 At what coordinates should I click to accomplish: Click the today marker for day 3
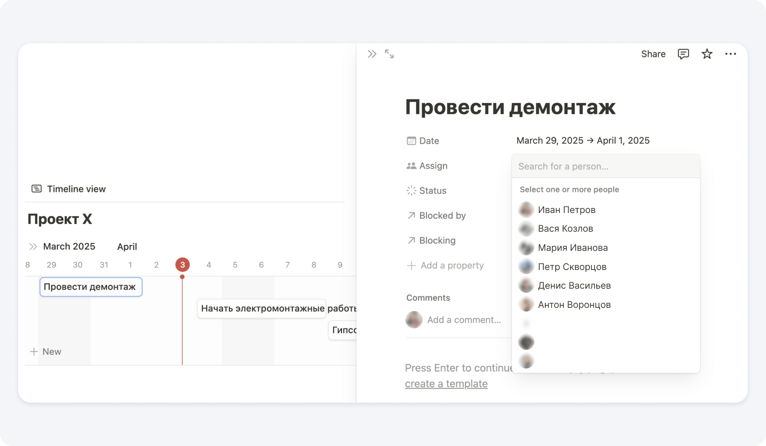click(x=182, y=265)
